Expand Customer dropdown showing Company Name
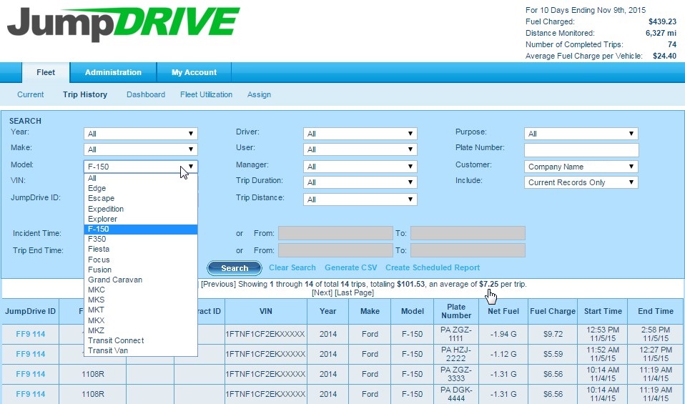The height and width of the screenshot is (404, 685). point(581,167)
